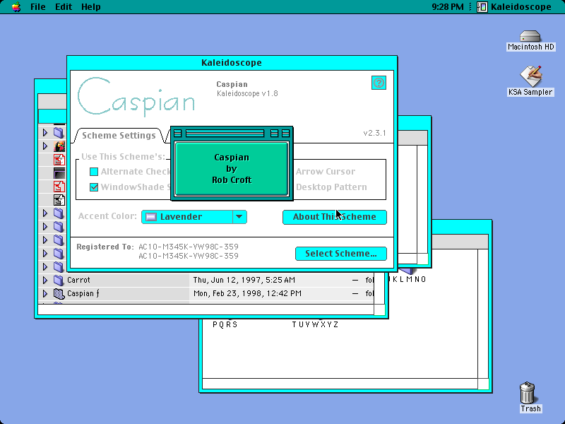Click the bold Caspian scheme name heading

point(232,84)
